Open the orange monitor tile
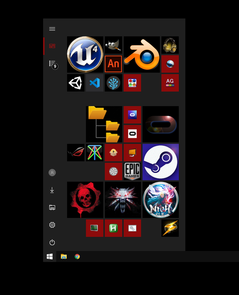Viewport: 239px width, 295px height. click(x=132, y=153)
